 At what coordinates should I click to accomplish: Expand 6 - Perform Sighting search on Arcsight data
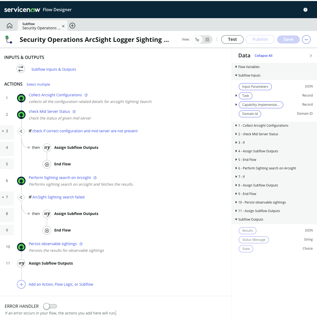pos(236,168)
